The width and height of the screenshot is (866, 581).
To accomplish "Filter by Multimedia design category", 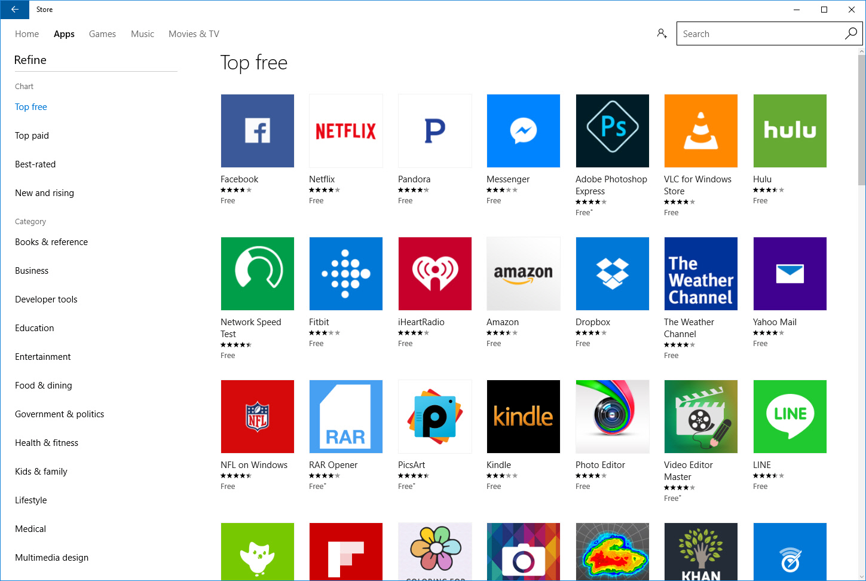I will coord(51,558).
